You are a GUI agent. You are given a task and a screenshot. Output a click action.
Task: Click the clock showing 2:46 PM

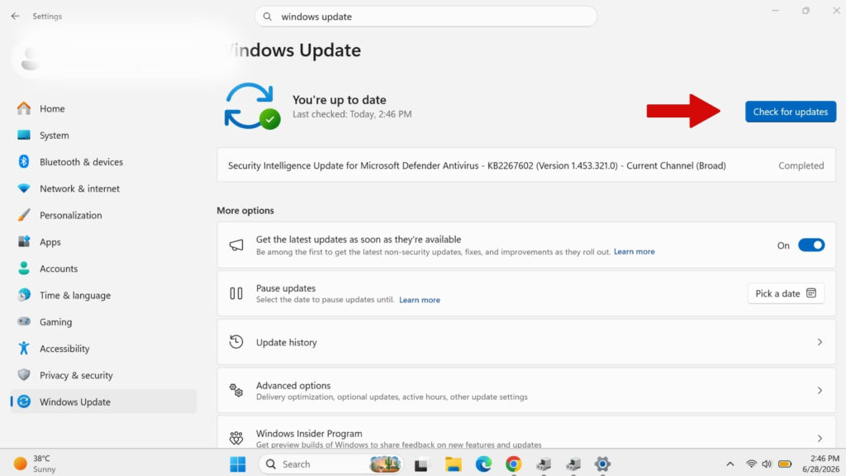tap(820, 464)
